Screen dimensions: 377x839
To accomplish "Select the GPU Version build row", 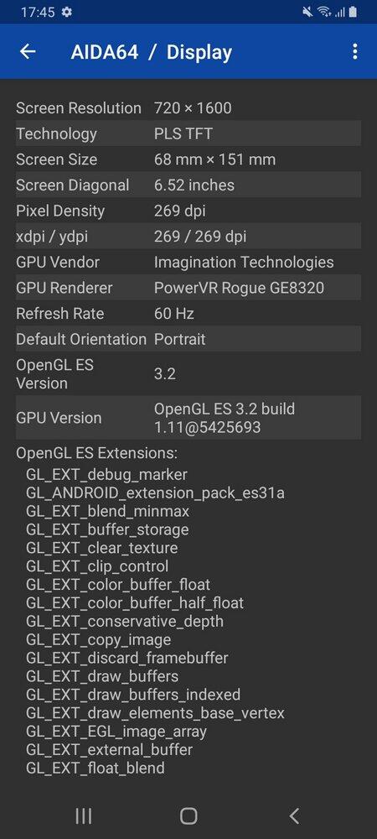I will tap(188, 418).
